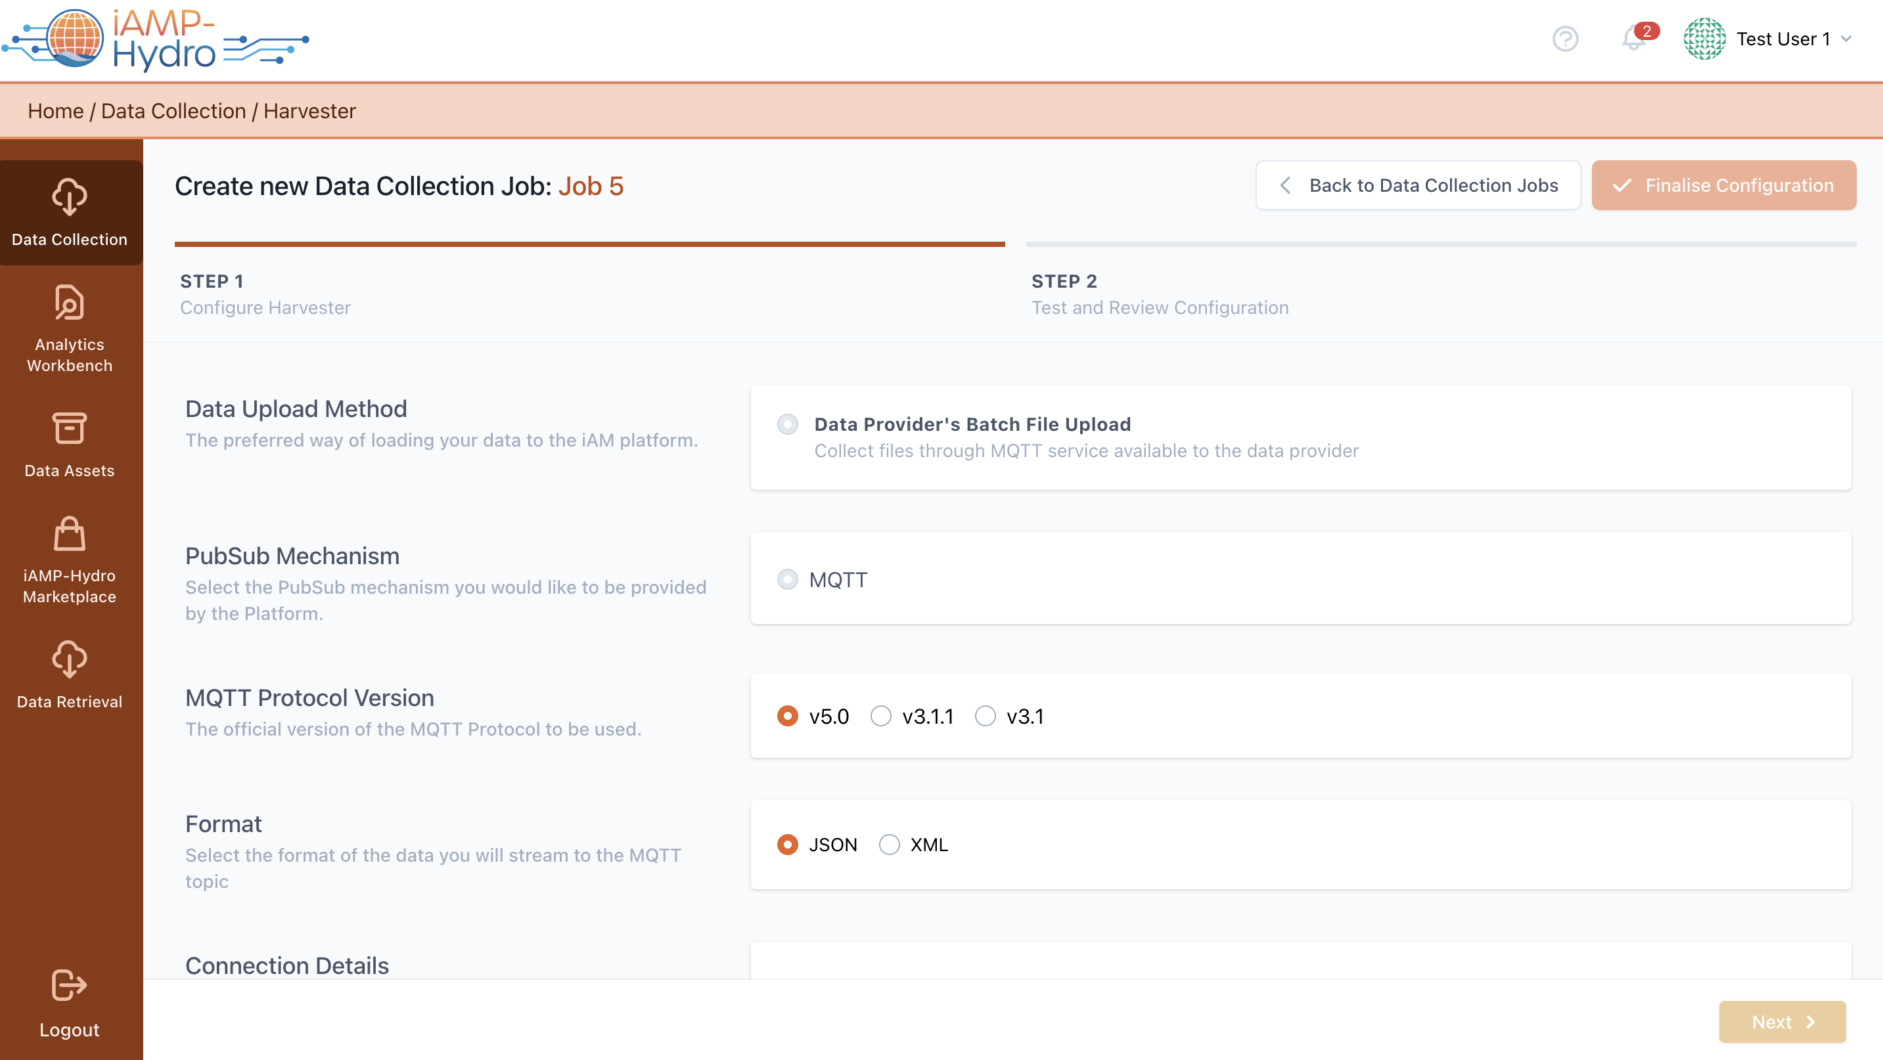
Task: Go to Data Assets archive icon
Action: coord(70,429)
